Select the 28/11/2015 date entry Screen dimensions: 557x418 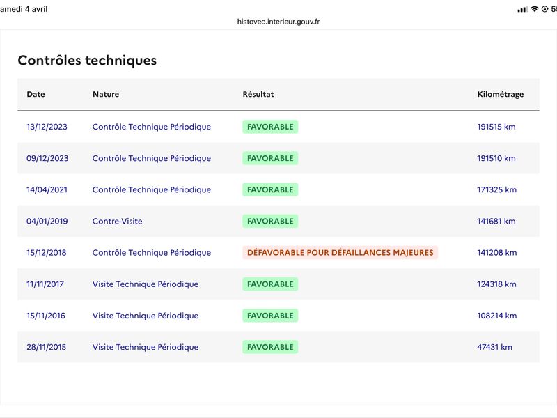47,346
